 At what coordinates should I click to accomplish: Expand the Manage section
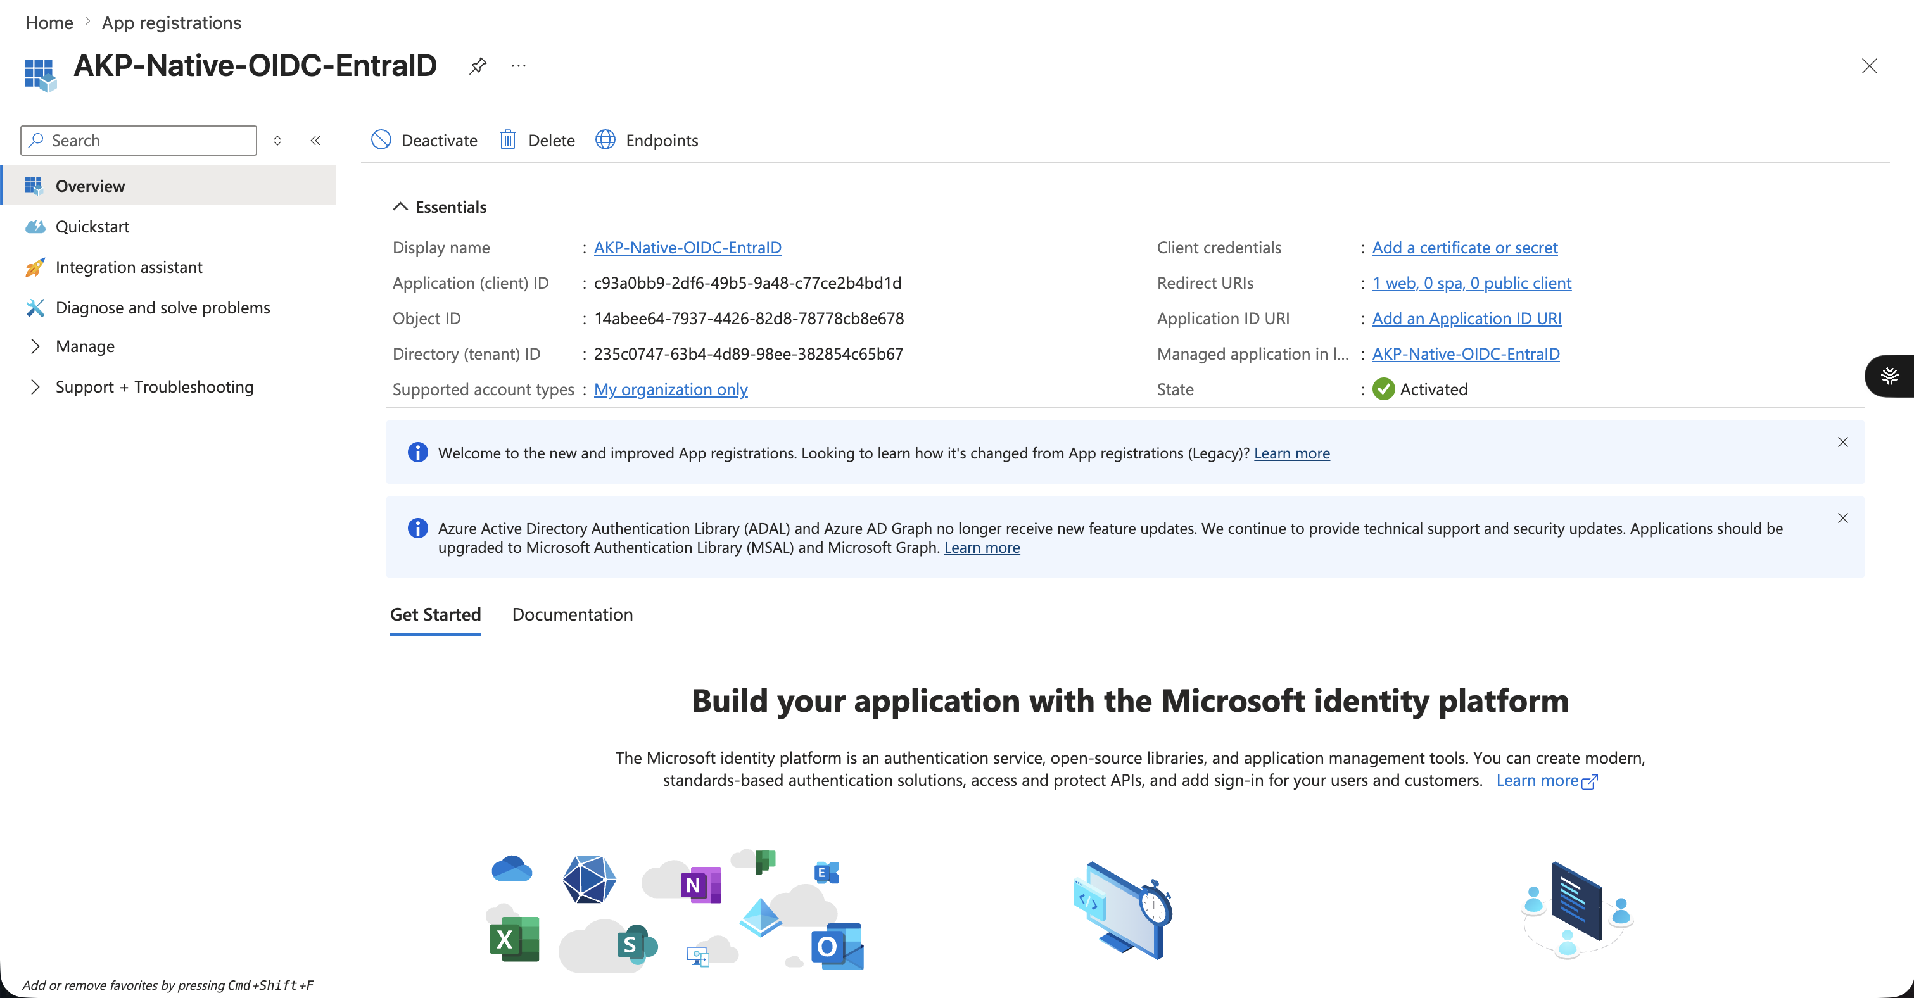tap(85, 346)
